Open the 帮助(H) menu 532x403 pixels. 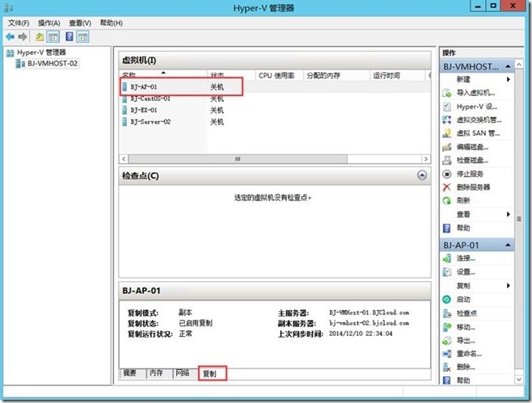point(112,23)
